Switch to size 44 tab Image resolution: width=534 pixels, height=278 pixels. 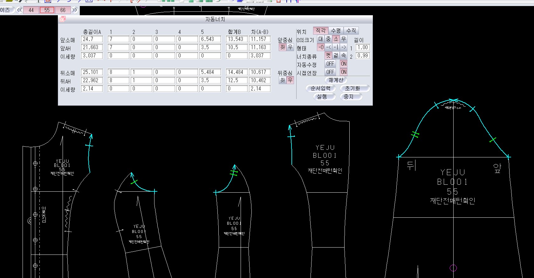[31, 10]
